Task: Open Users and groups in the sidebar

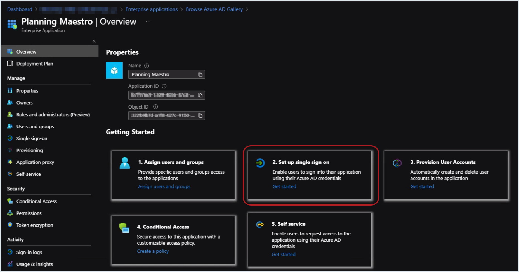Action: click(35, 127)
